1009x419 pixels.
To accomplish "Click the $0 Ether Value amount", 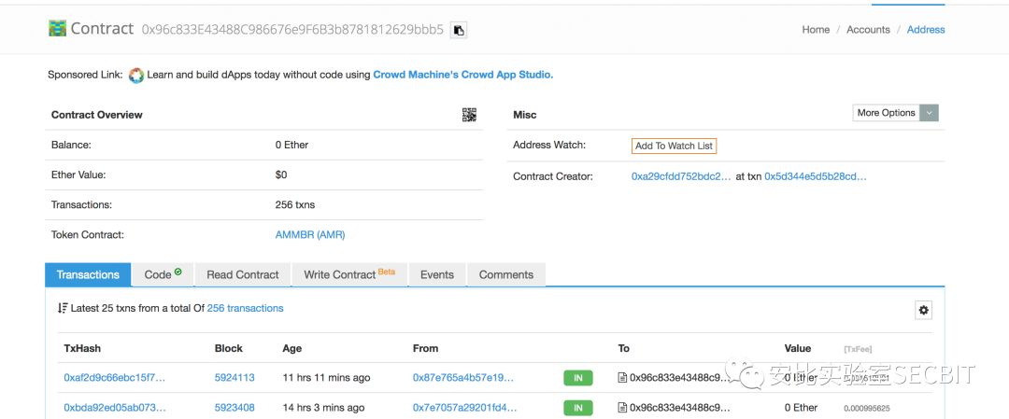I will 281,175.
